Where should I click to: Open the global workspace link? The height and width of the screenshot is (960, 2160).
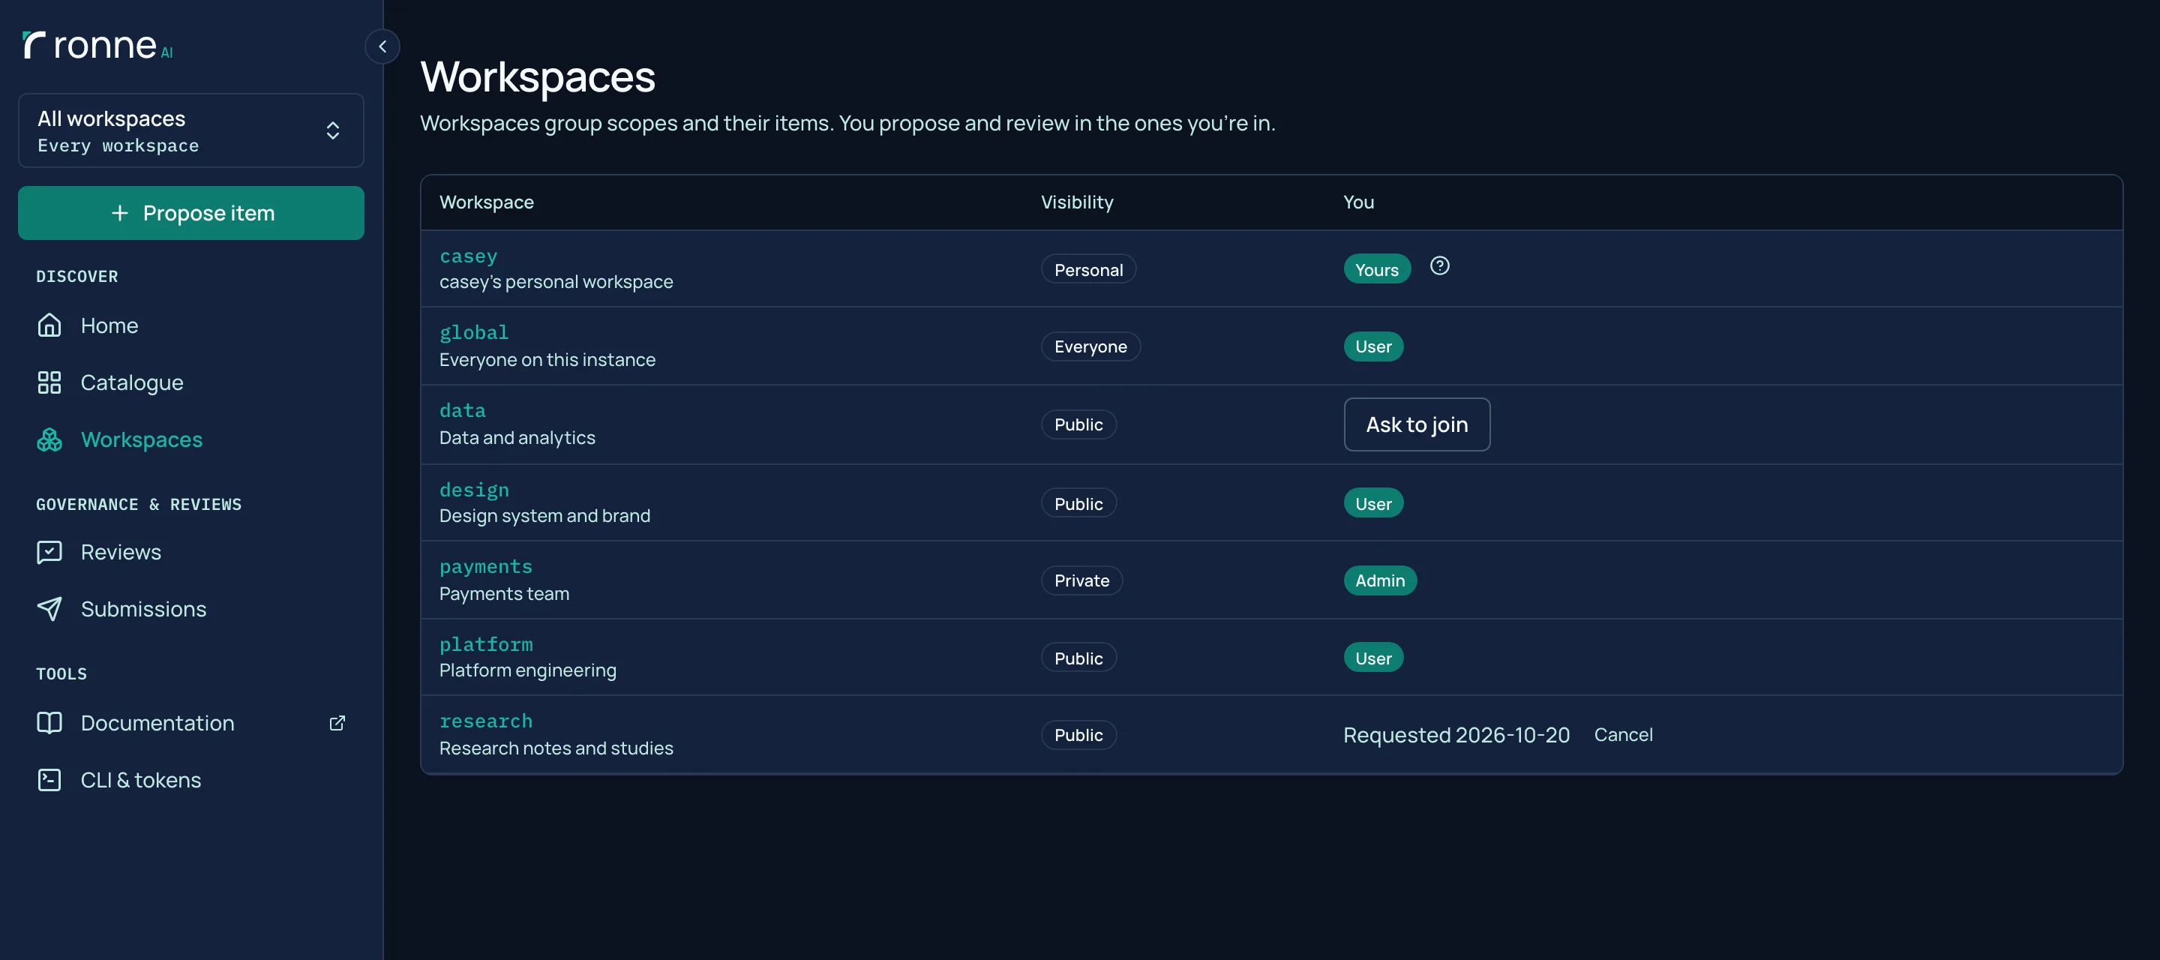474,332
